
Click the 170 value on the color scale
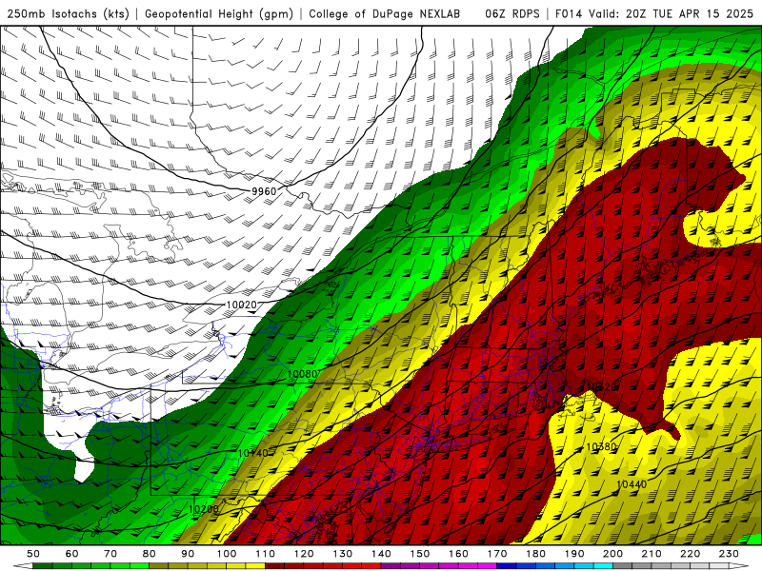(x=497, y=554)
